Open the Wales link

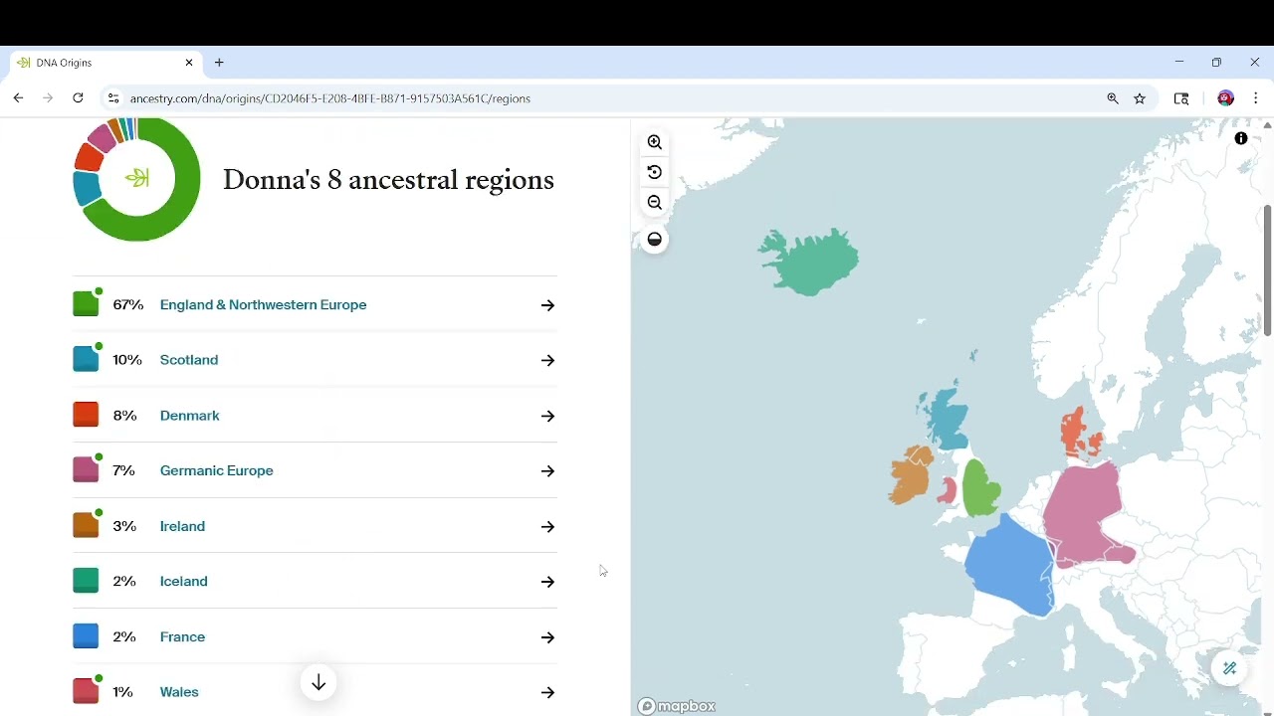(179, 692)
